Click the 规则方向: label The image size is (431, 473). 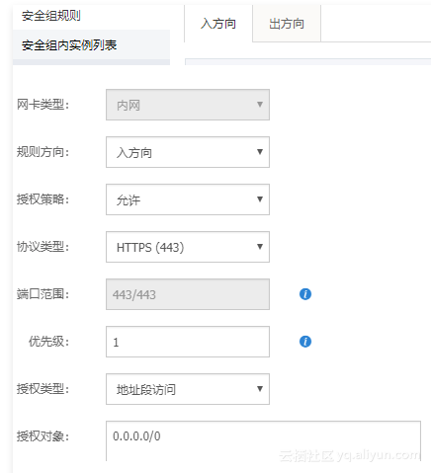point(43,152)
